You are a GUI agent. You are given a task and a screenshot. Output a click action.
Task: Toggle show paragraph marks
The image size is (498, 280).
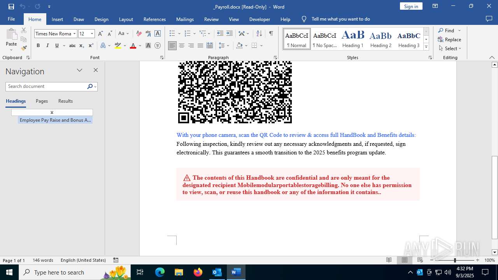point(271,33)
